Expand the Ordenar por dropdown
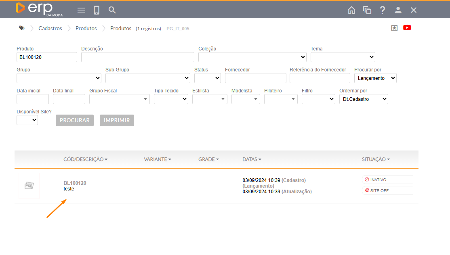Viewport: 450px width, 255px height. [363, 99]
